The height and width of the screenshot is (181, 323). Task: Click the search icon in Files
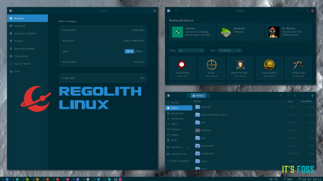click(281, 96)
